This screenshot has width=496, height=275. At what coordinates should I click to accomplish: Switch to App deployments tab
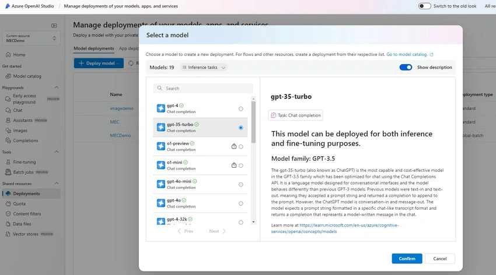click(129, 48)
